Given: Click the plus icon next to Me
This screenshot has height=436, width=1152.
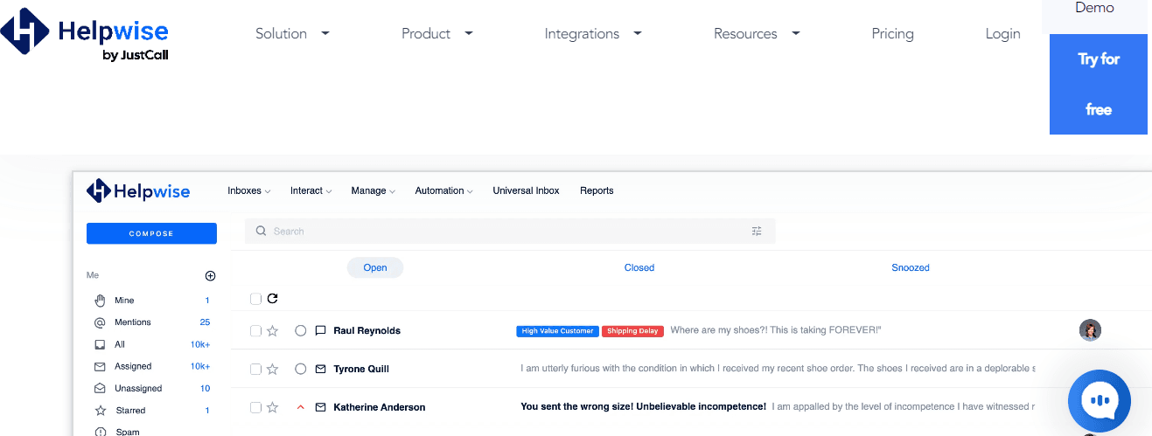Looking at the screenshot, I should click(x=210, y=276).
